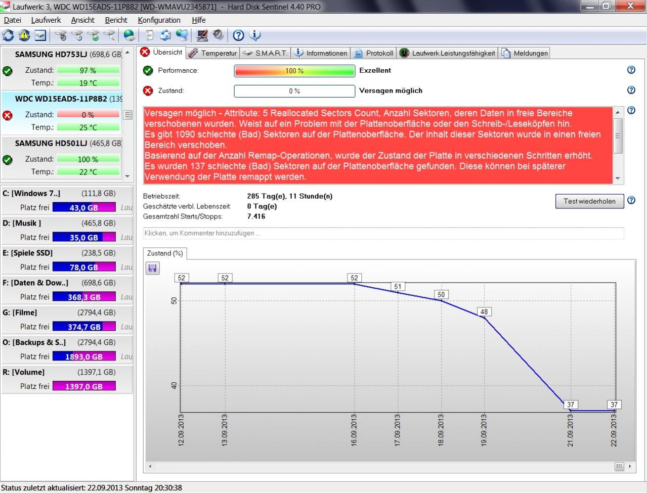Image resolution: width=647 pixels, height=493 pixels.
Task: Click the red message box scroll down arrow
Action: coord(618,178)
